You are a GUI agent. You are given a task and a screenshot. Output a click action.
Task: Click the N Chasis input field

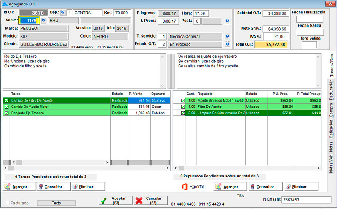tap(306, 199)
